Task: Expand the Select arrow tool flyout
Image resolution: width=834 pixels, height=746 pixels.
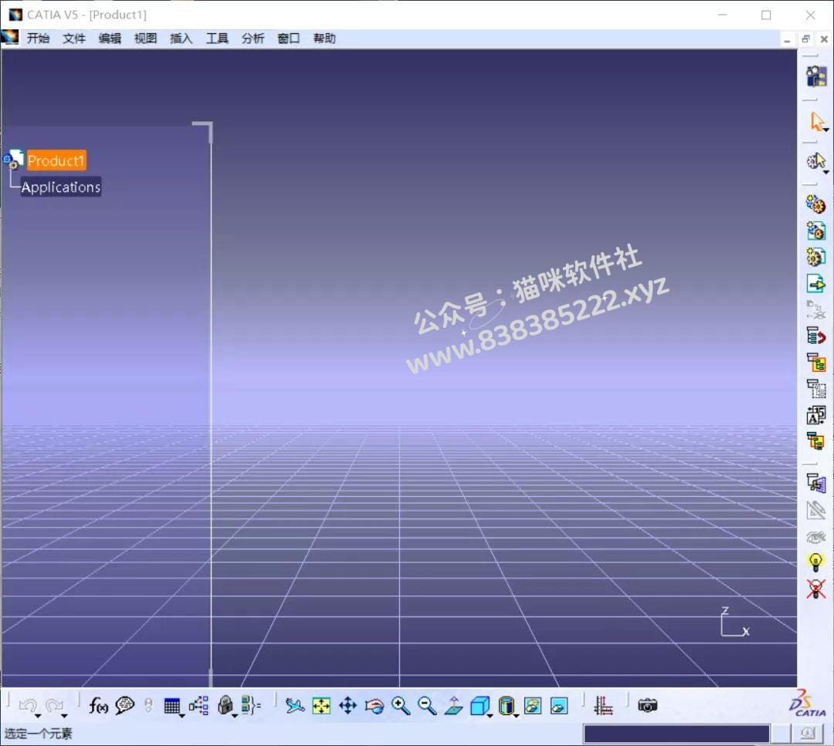Action: coord(826,130)
